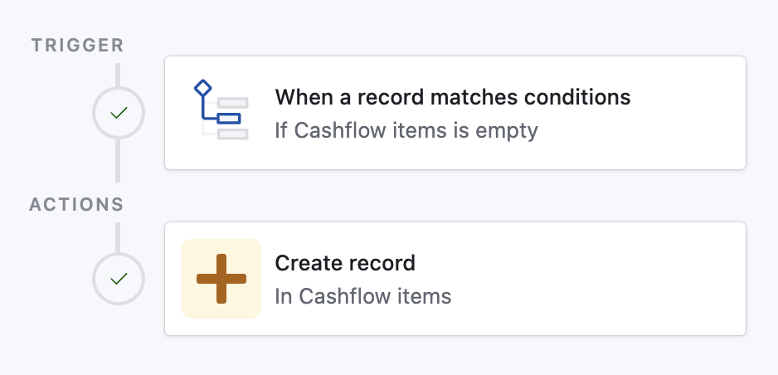Click the word "empty" in the trigger condition
Viewport: 778px width, 375px height.
coord(511,130)
